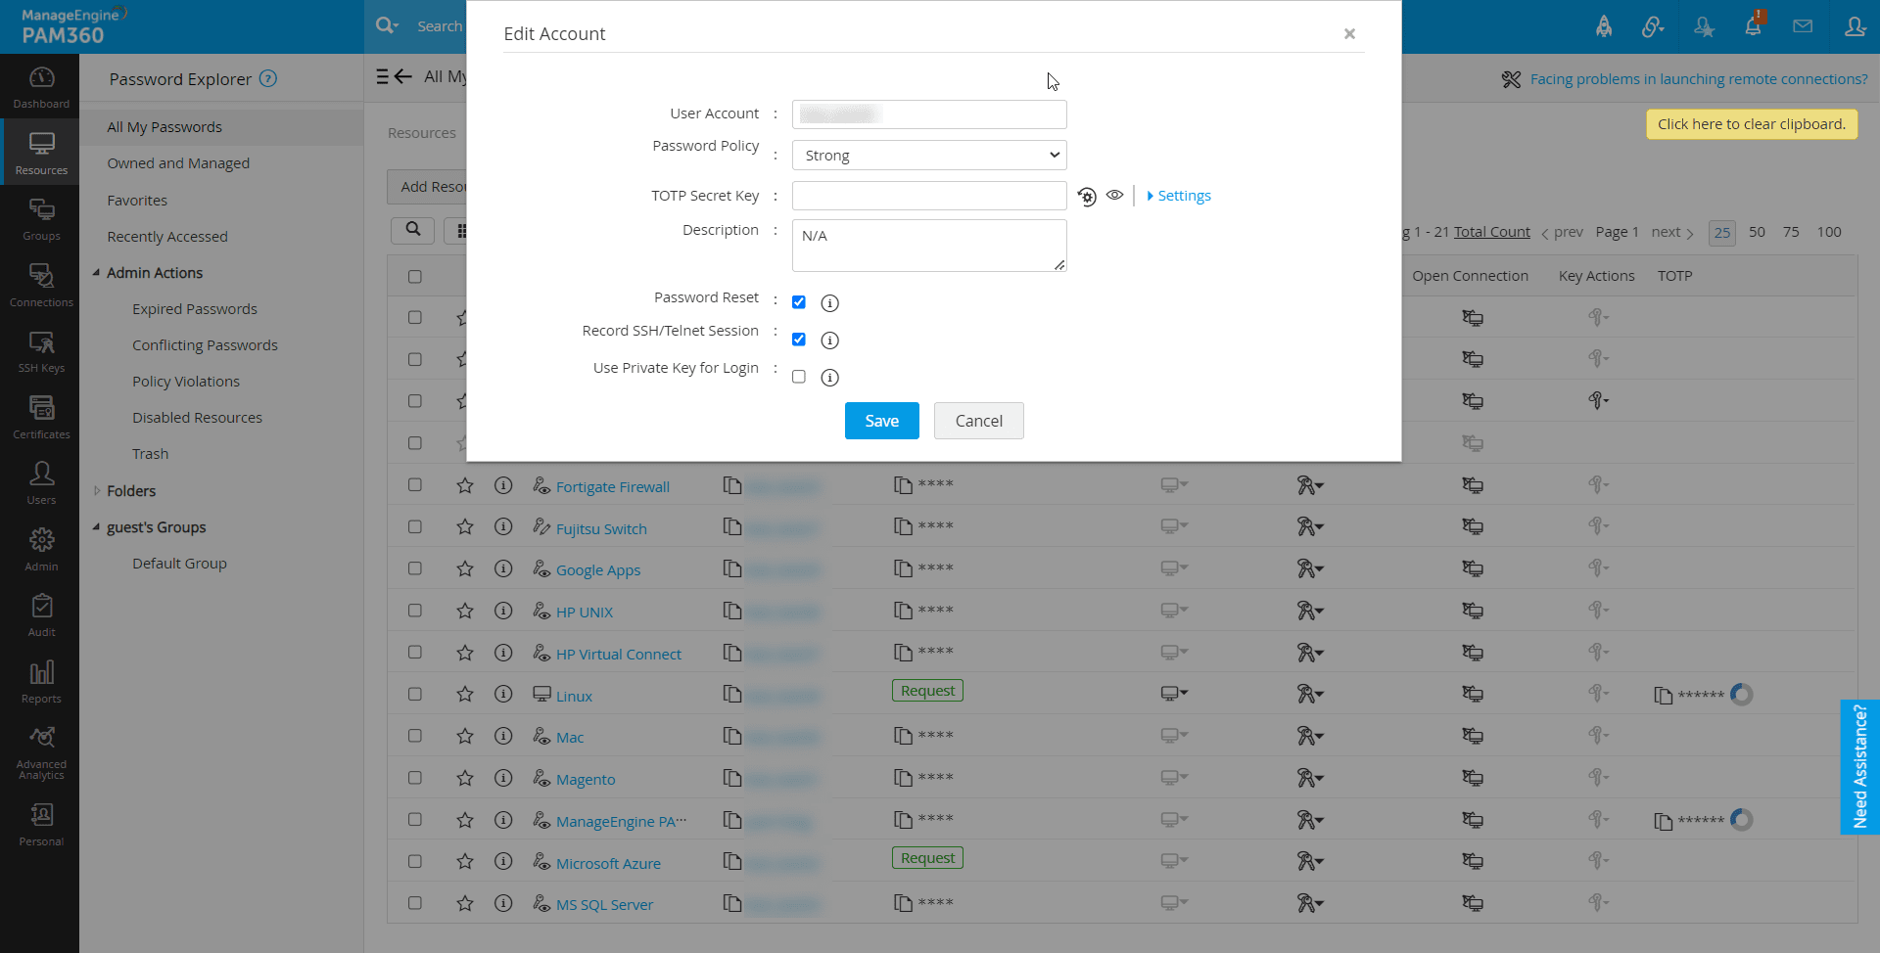Show TOTP secret key eye icon
The width and height of the screenshot is (1880, 953).
[1115, 196]
